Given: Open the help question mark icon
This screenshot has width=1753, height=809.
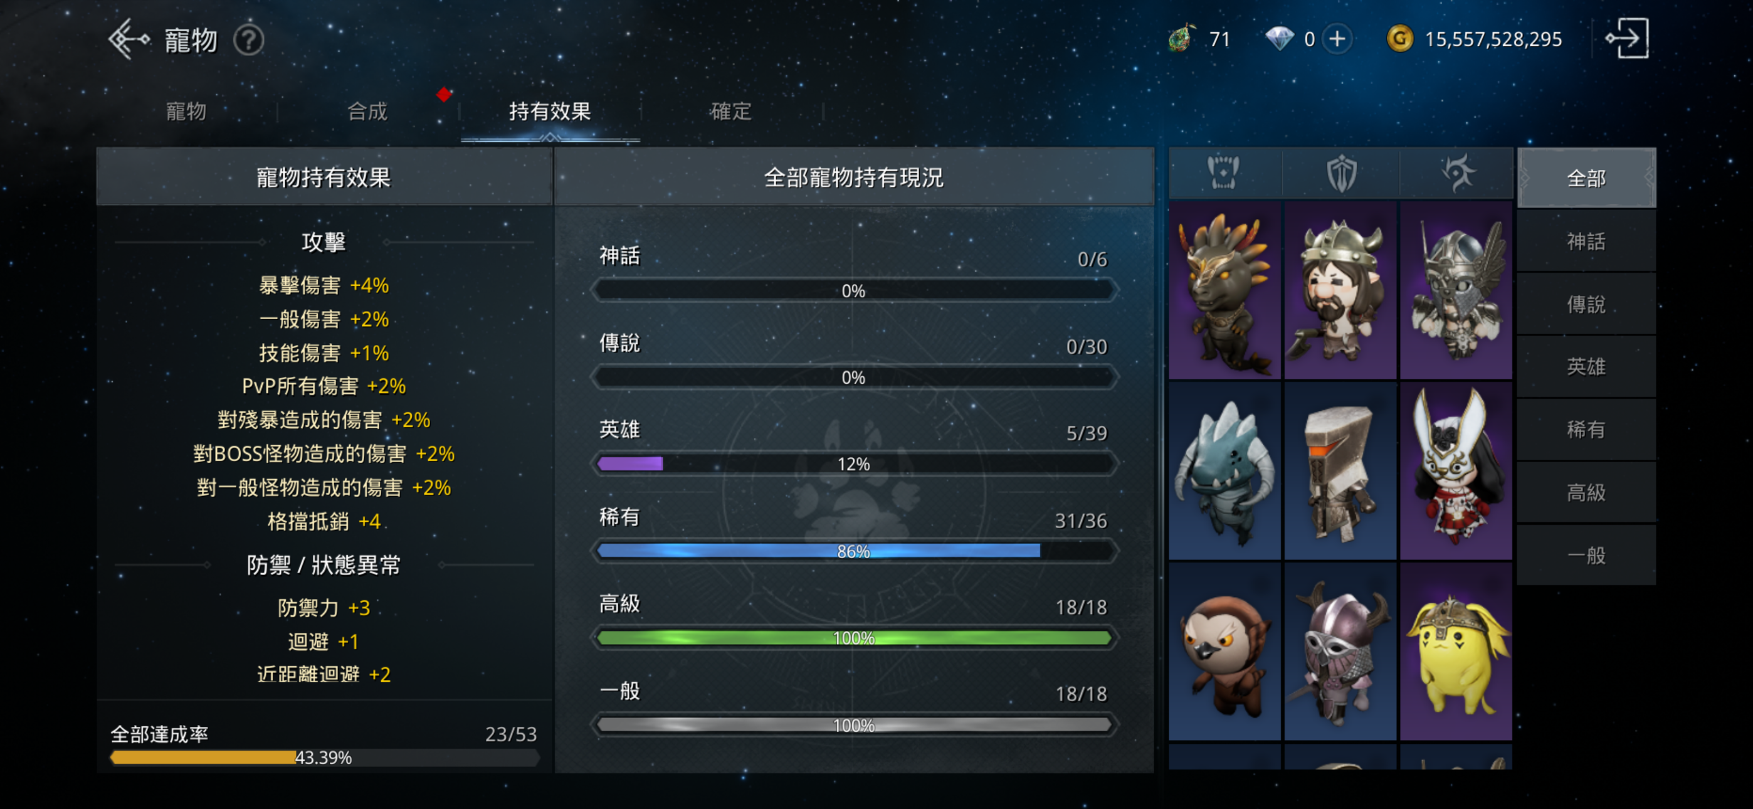Looking at the screenshot, I should tap(248, 40).
